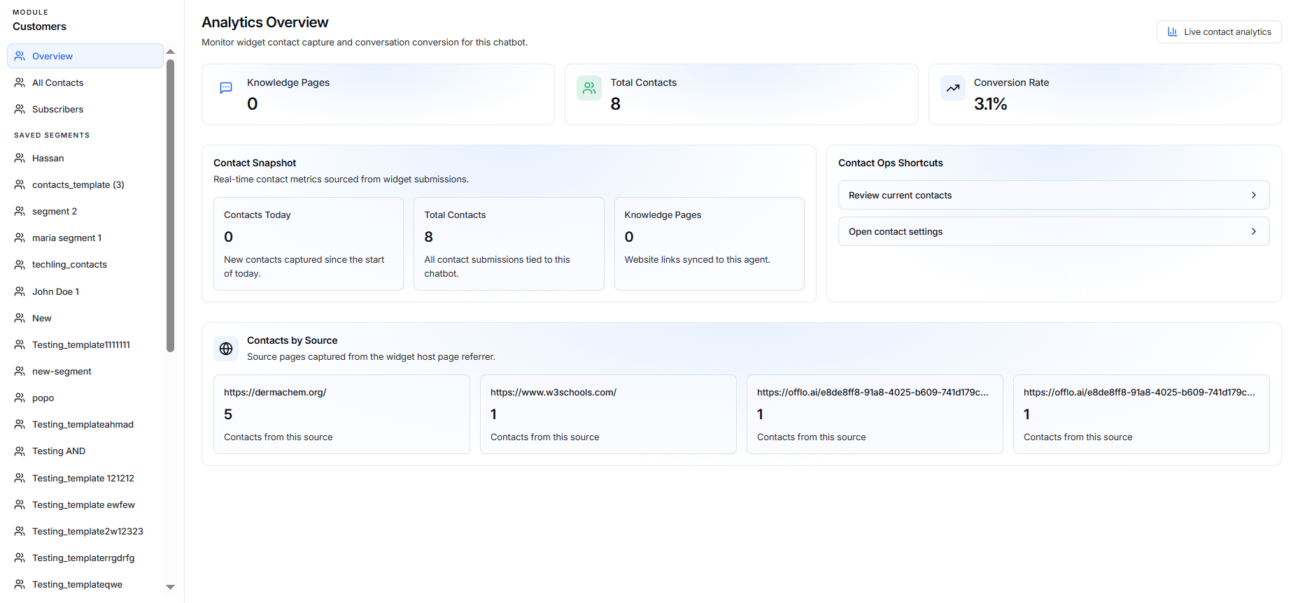Click the icon beside Testing AND segment
Screen dimensions: 1298x603
click(x=20, y=451)
